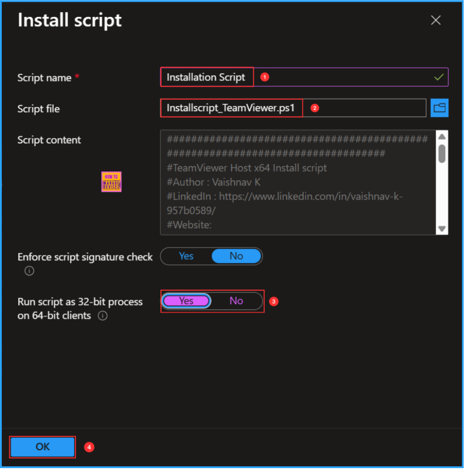Screen dimensions: 464x469
Task: Click the HTMD logo image
Action: [111, 181]
